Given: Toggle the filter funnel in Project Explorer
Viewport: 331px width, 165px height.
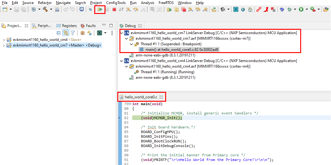Looking at the screenshot, I should pyautogui.click(x=73, y=33).
